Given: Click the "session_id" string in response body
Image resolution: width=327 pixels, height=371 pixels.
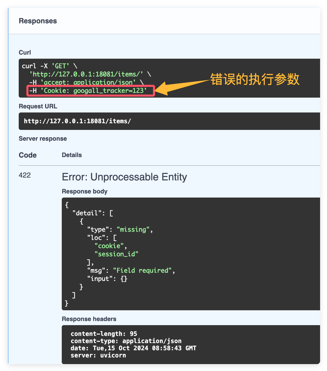Looking at the screenshot, I should click(116, 254).
